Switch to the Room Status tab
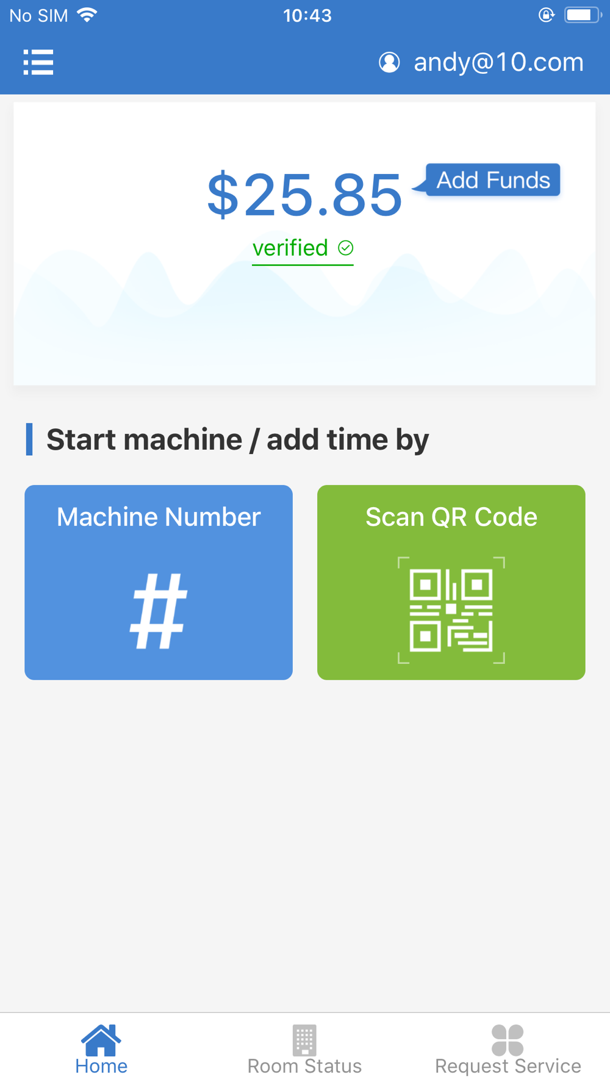 [304, 1050]
